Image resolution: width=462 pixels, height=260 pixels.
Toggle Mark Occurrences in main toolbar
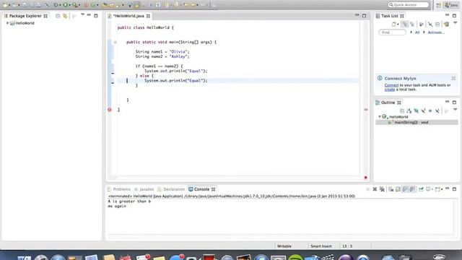click(137, 5)
